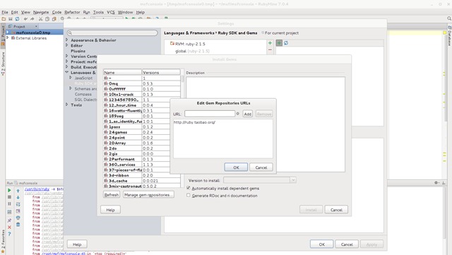Click the Open folder toolbar icon

click(4, 19)
